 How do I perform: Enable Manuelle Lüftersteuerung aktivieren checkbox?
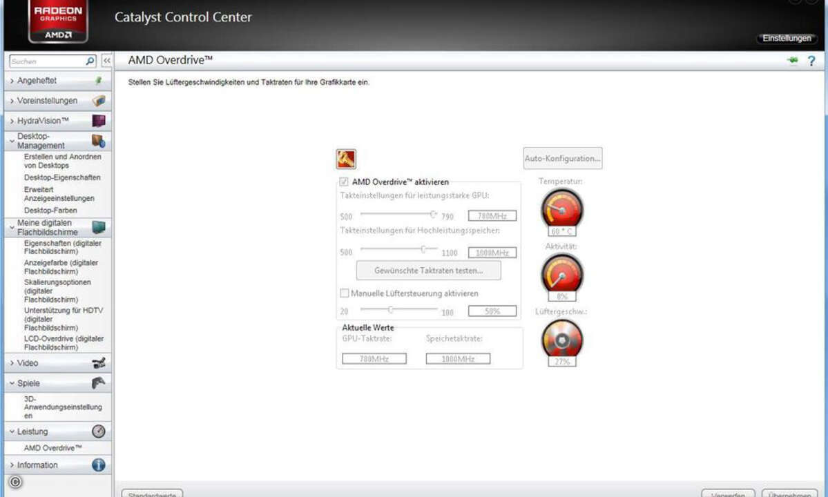[x=345, y=293]
